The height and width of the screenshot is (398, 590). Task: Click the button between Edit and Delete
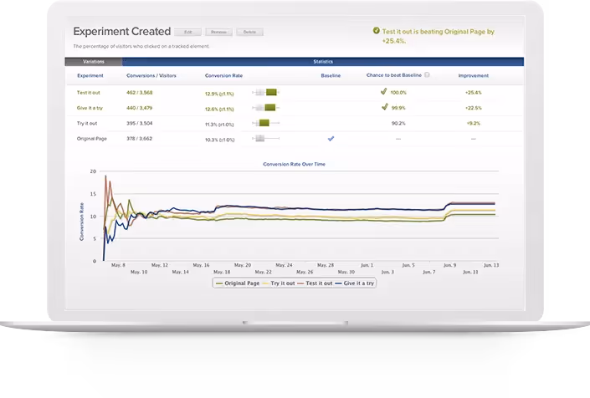pyautogui.click(x=218, y=32)
